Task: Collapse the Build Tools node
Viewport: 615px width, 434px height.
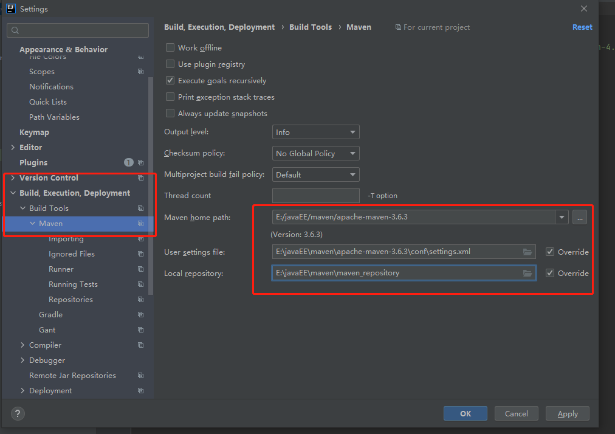Action: (x=22, y=208)
